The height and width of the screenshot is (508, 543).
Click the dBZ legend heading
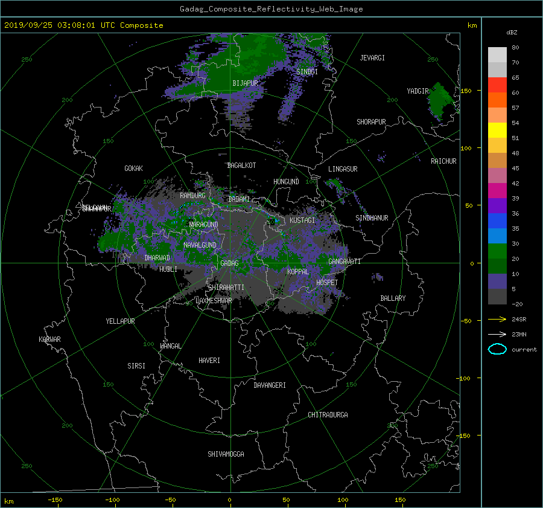click(512, 33)
